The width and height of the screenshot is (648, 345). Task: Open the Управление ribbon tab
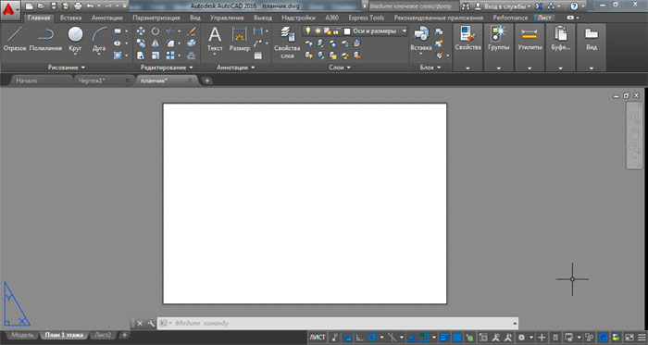point(226,18)
